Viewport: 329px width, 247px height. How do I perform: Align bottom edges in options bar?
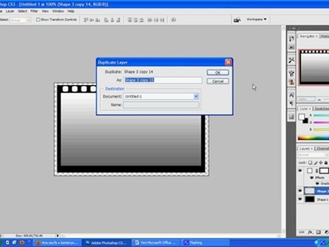click(x=98, y=20)
